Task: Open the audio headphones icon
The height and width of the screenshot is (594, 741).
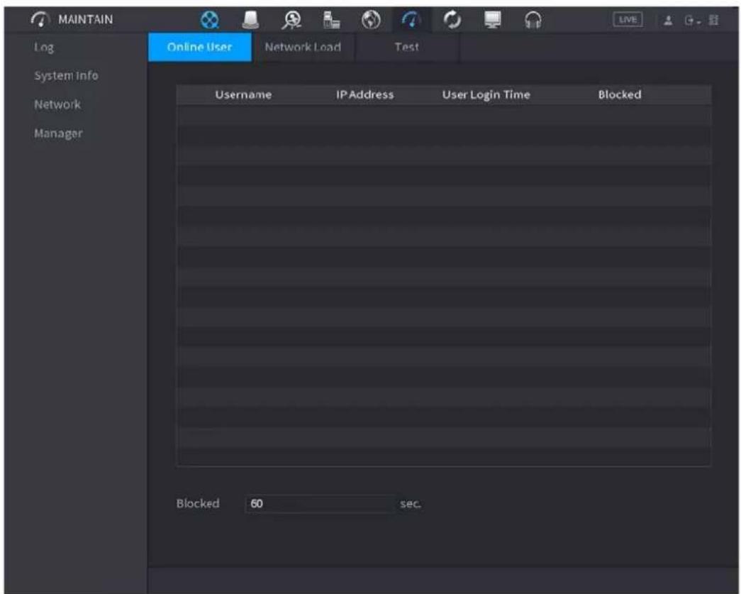Action: 533,21
